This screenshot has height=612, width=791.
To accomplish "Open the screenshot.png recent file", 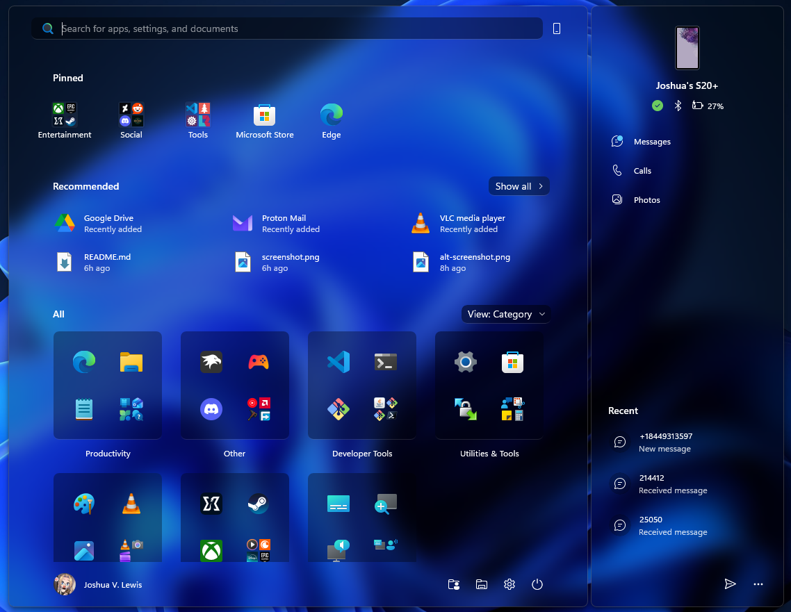I will point(277,262).
